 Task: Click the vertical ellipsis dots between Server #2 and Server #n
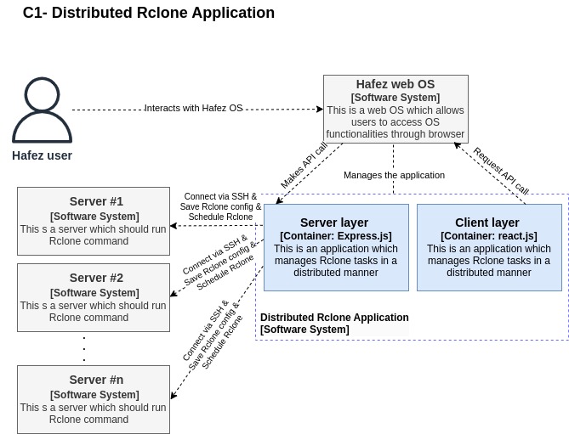point(84,349)
